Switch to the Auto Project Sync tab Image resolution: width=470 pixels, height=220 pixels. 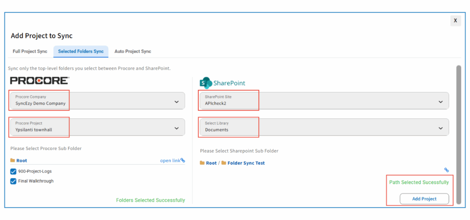pyautogui.click(x=133, y=51)
